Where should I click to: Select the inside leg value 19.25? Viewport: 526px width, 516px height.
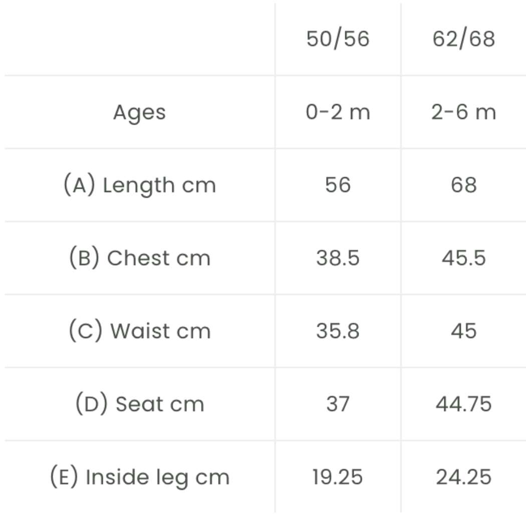click(x=338, y=477)
